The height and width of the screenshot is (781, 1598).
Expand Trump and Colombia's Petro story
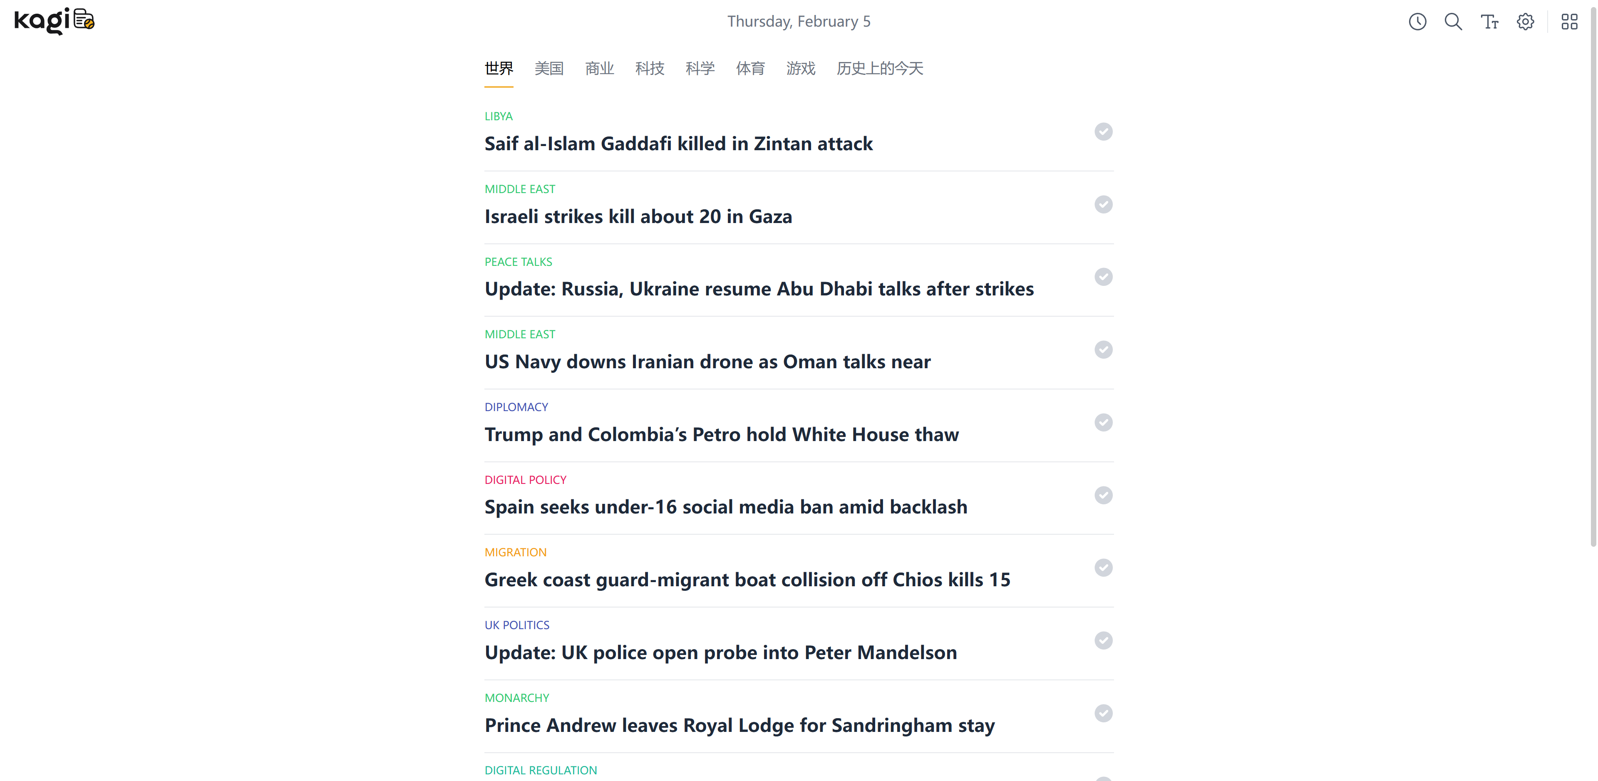click(722, 434)
